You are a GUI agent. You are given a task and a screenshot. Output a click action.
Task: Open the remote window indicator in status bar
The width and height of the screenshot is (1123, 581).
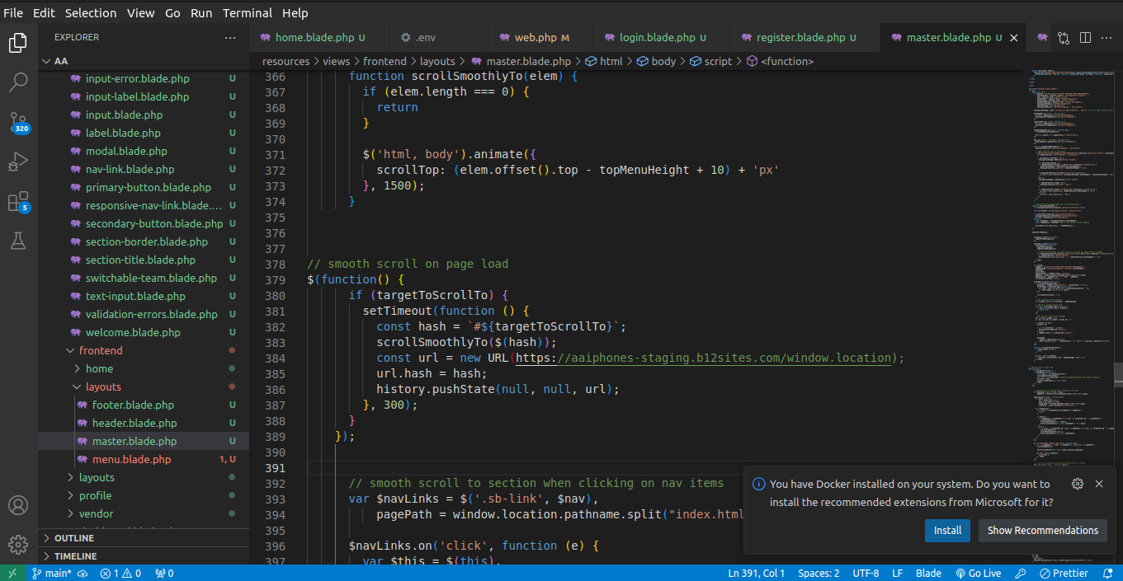[x=12, y=573]
